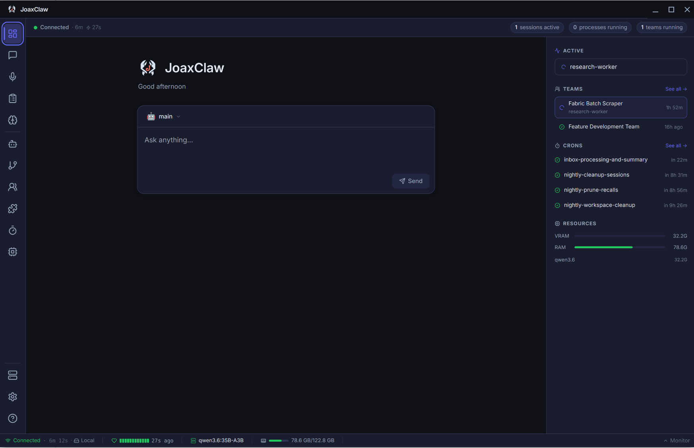Click the '27s ago' heartbeat text

[162, 440]
